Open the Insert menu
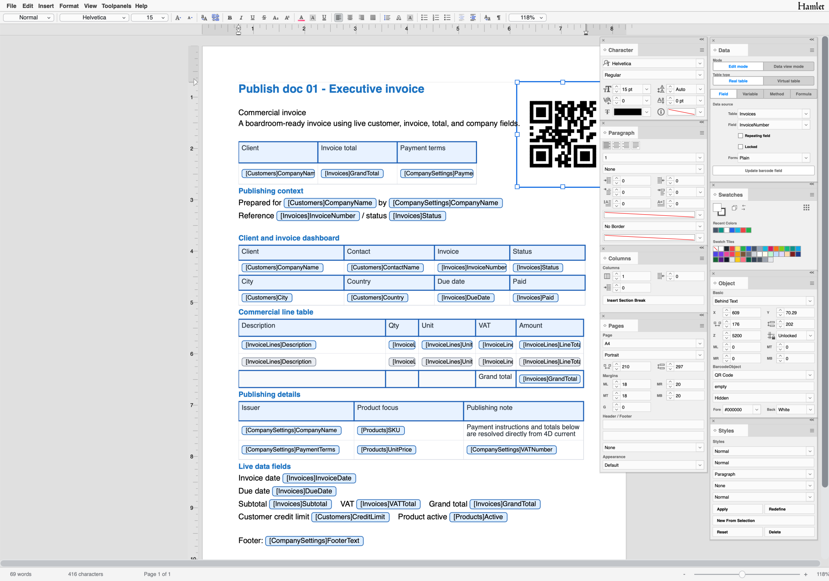The image size is (829, 581). [x=46, y=6]
